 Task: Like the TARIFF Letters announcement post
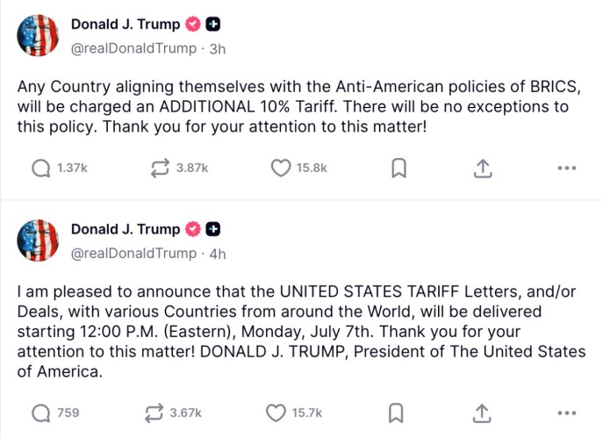(276, 413)
